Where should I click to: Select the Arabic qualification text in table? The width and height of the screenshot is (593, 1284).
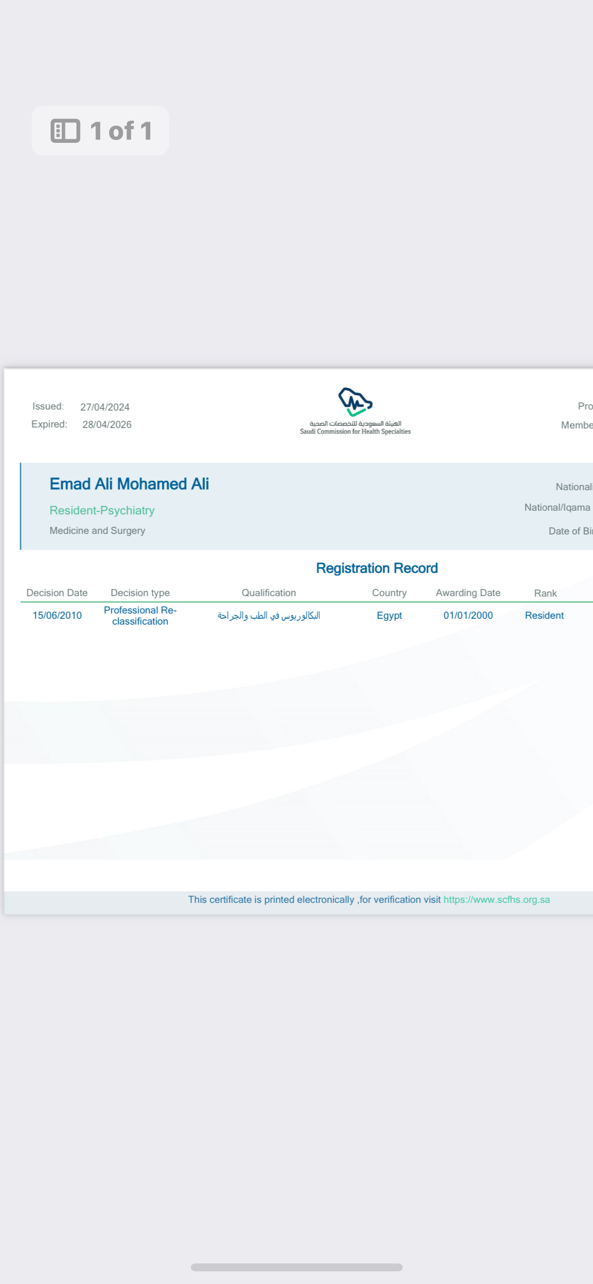click(x=268, y=615)
